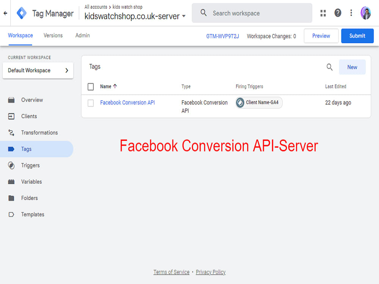
Task: Click the Tags sidebar icon
Action: (11, 149)
